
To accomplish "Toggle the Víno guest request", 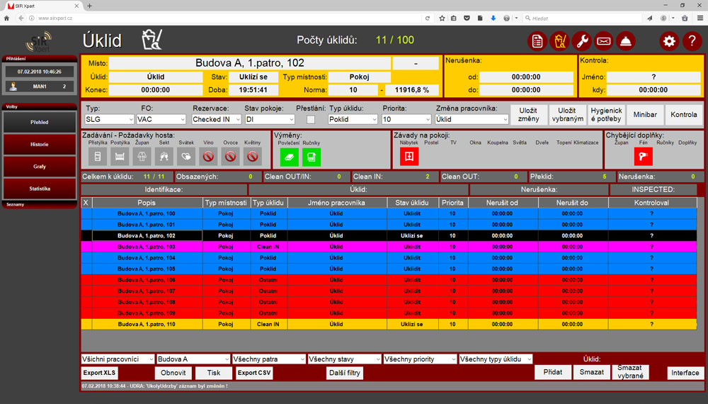I will (208, 157).
